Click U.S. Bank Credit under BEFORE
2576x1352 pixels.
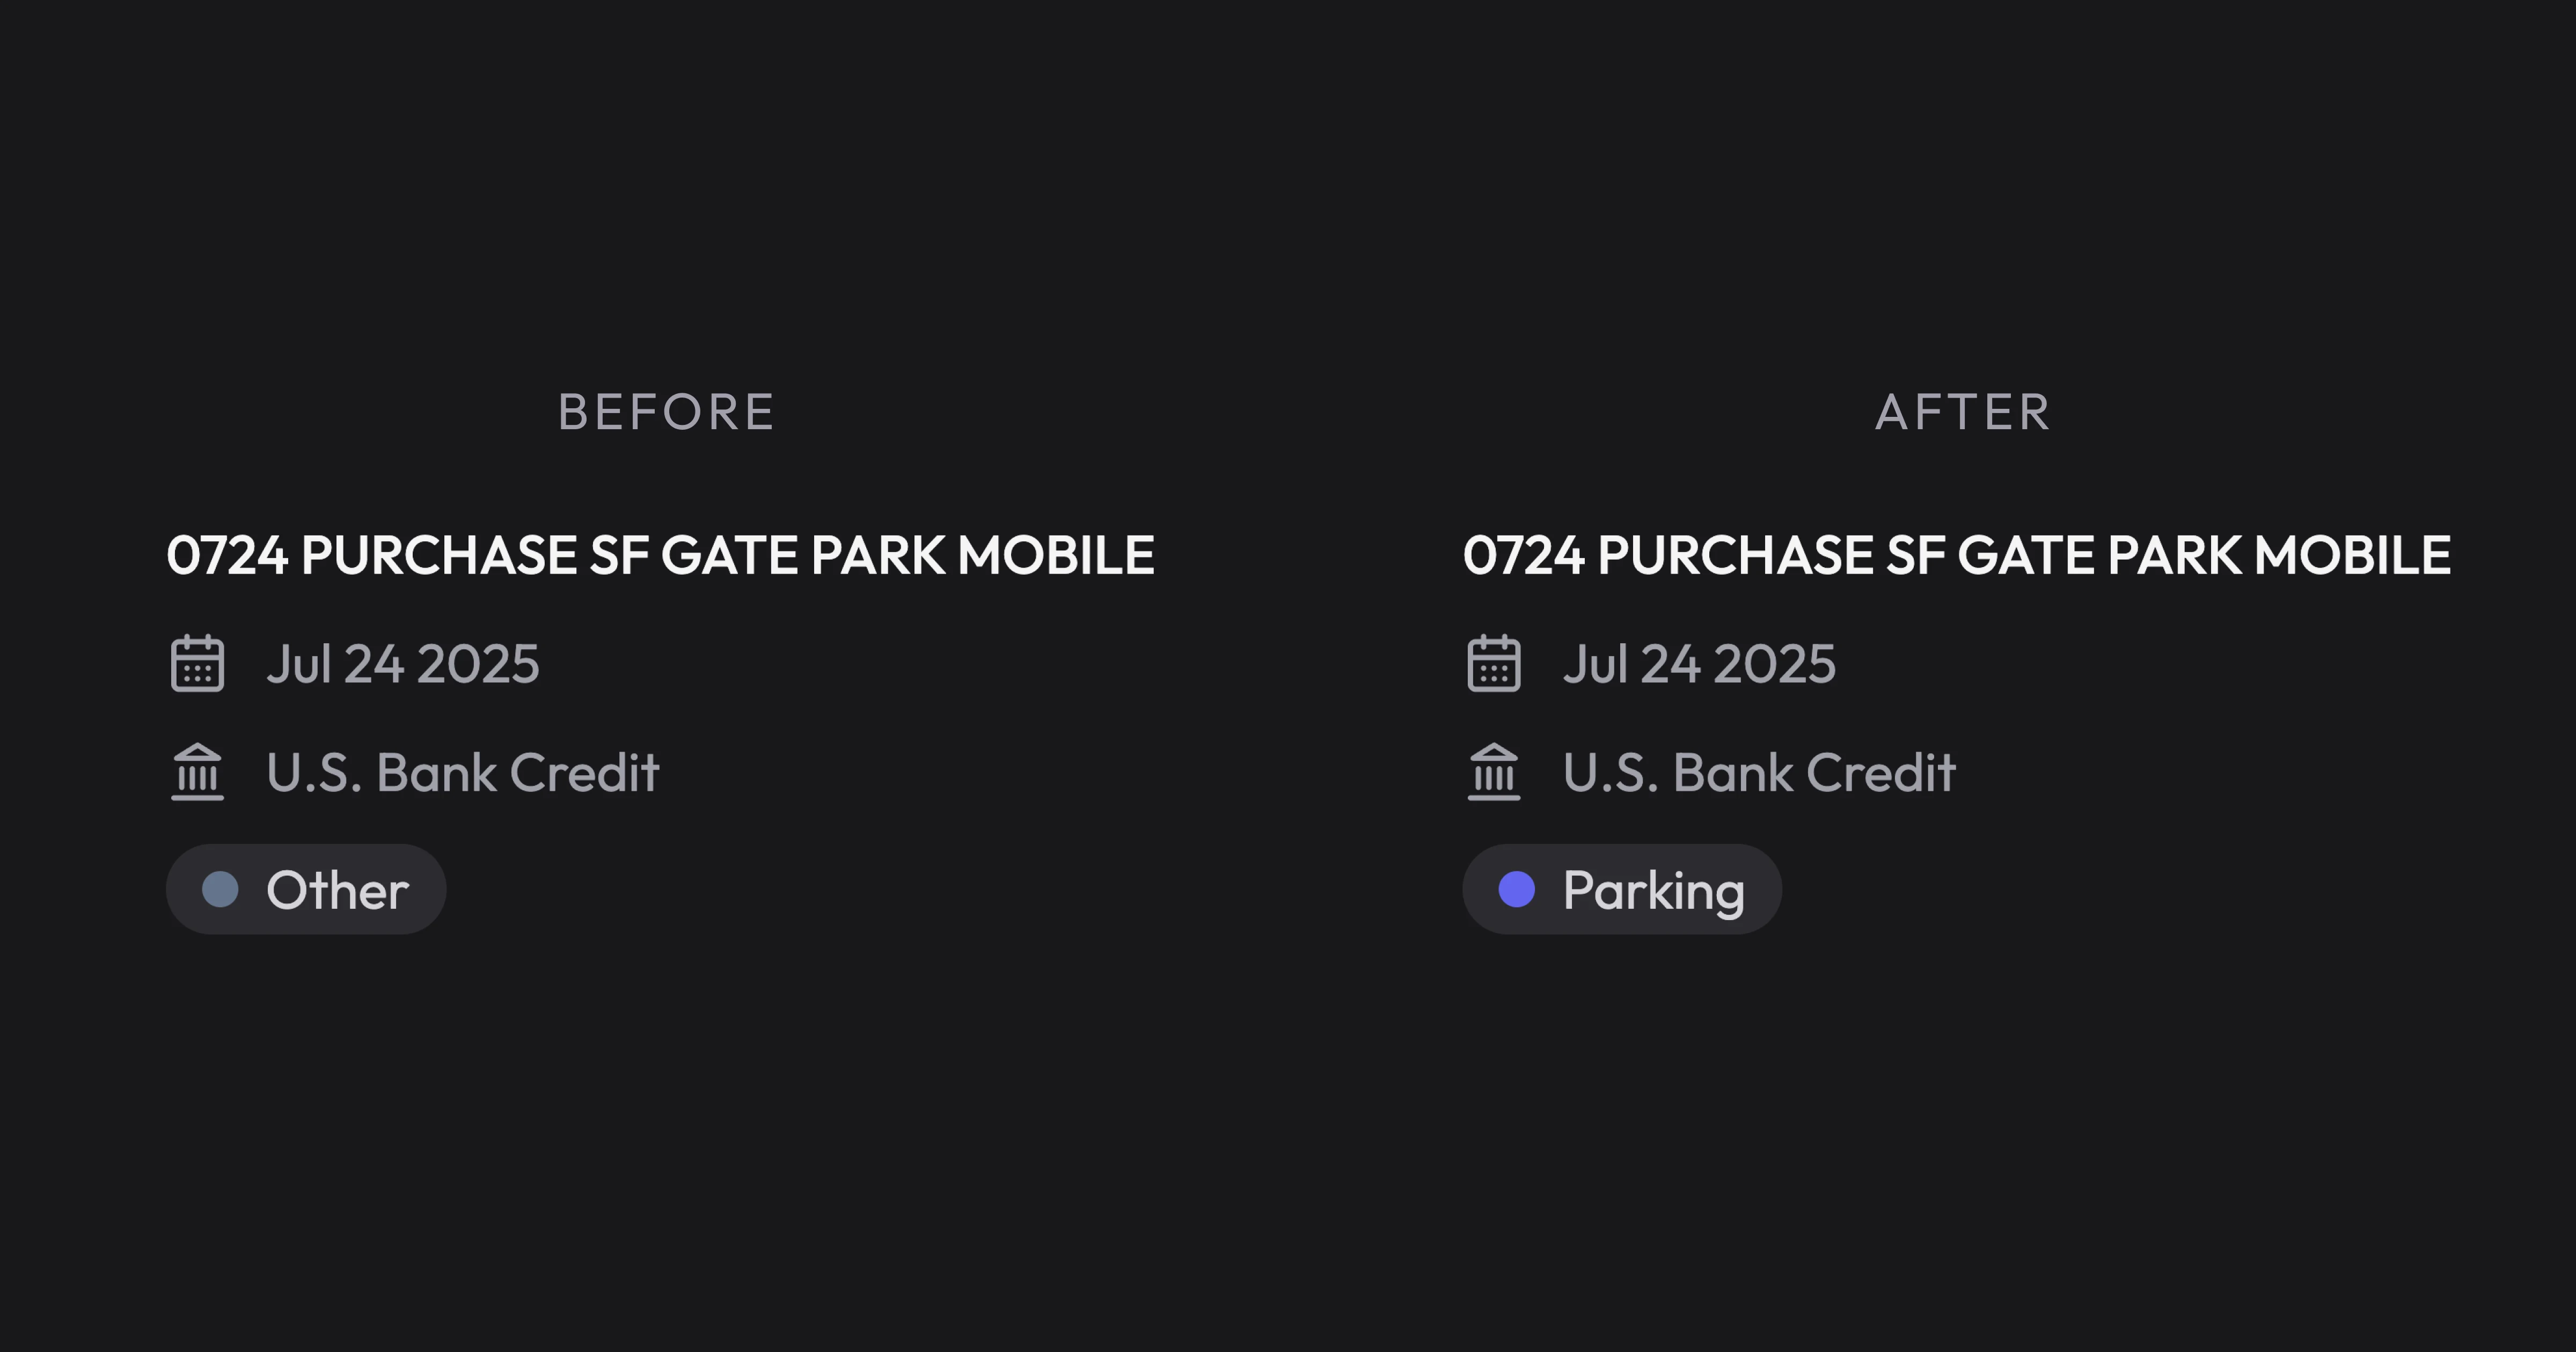(462, 773)
